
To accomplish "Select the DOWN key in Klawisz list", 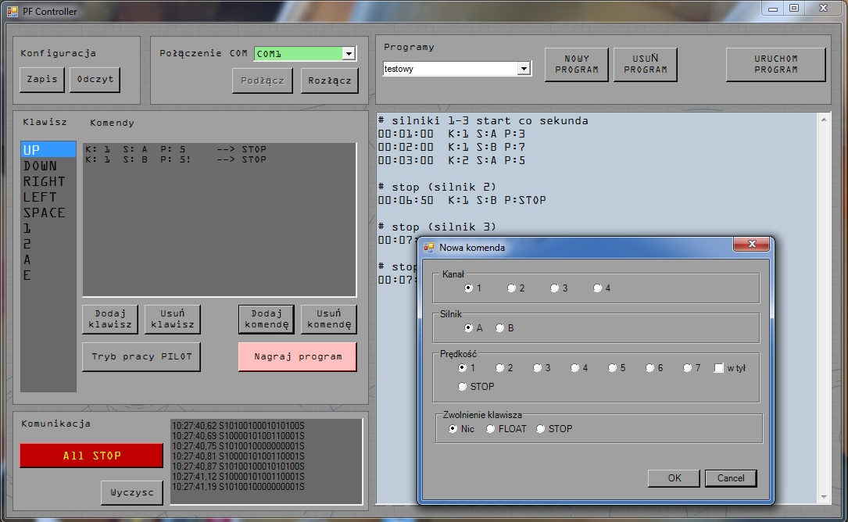I will pos(41,166).
